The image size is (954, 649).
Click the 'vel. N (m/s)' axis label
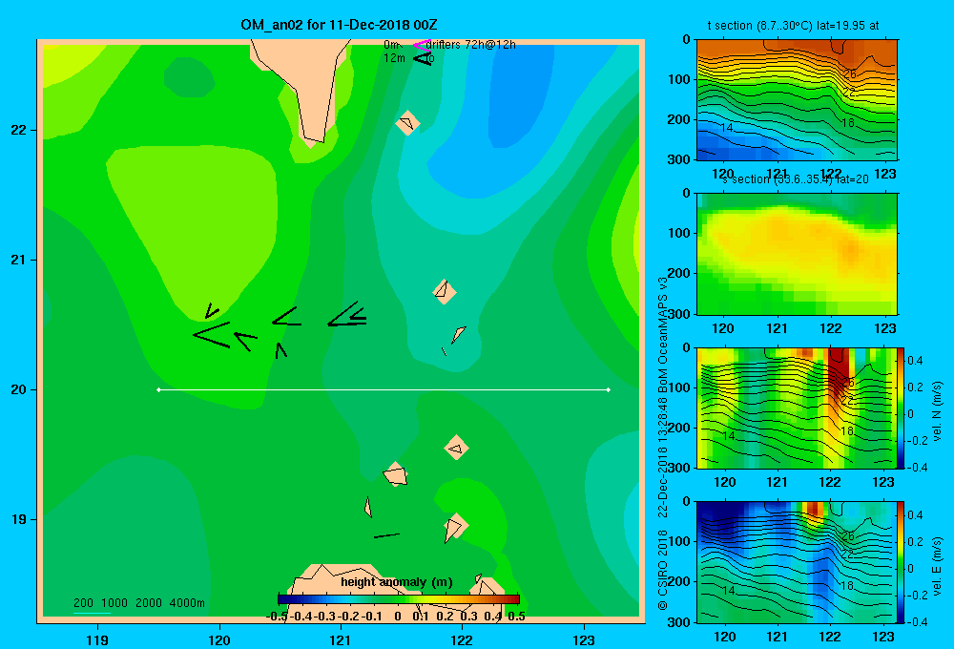(x=938, y=411)
